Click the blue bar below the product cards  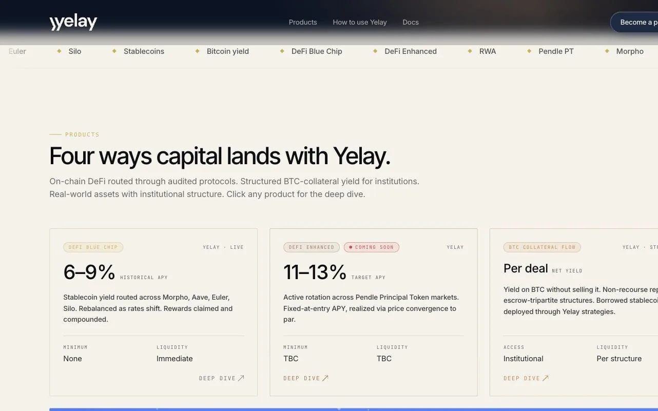tap(354, 409)
